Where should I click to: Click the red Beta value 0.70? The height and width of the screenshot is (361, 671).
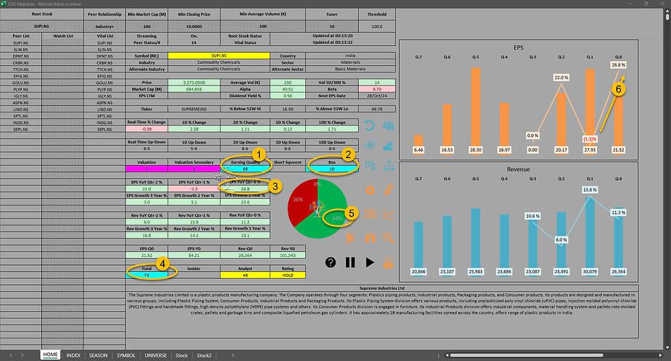(x=377, y=89)
